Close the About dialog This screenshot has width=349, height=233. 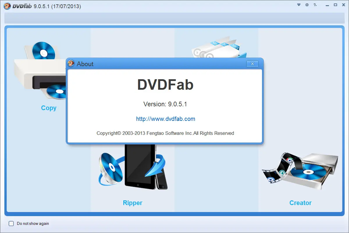[x=252, y=64]
